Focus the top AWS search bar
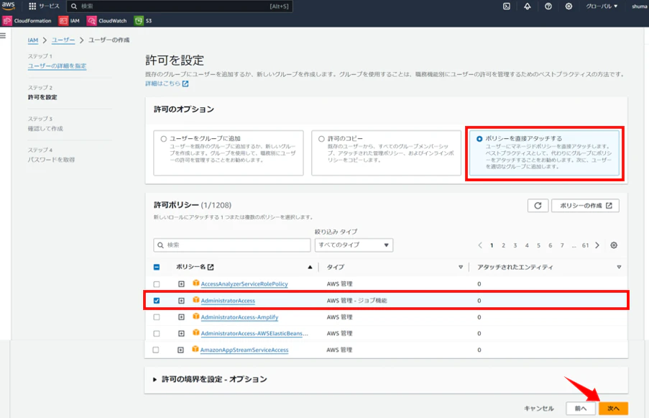 [180, 6]
